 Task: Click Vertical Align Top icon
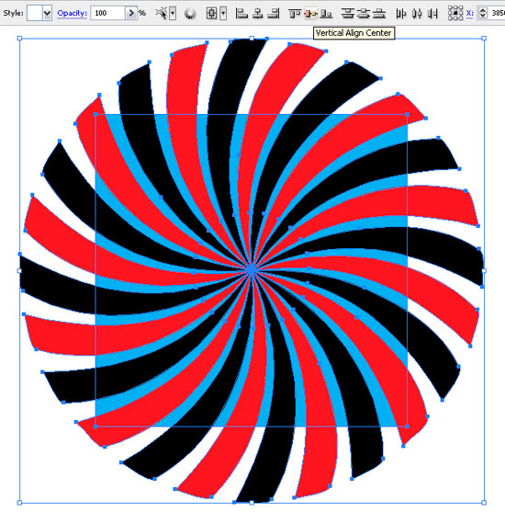[x=295, y=14]
